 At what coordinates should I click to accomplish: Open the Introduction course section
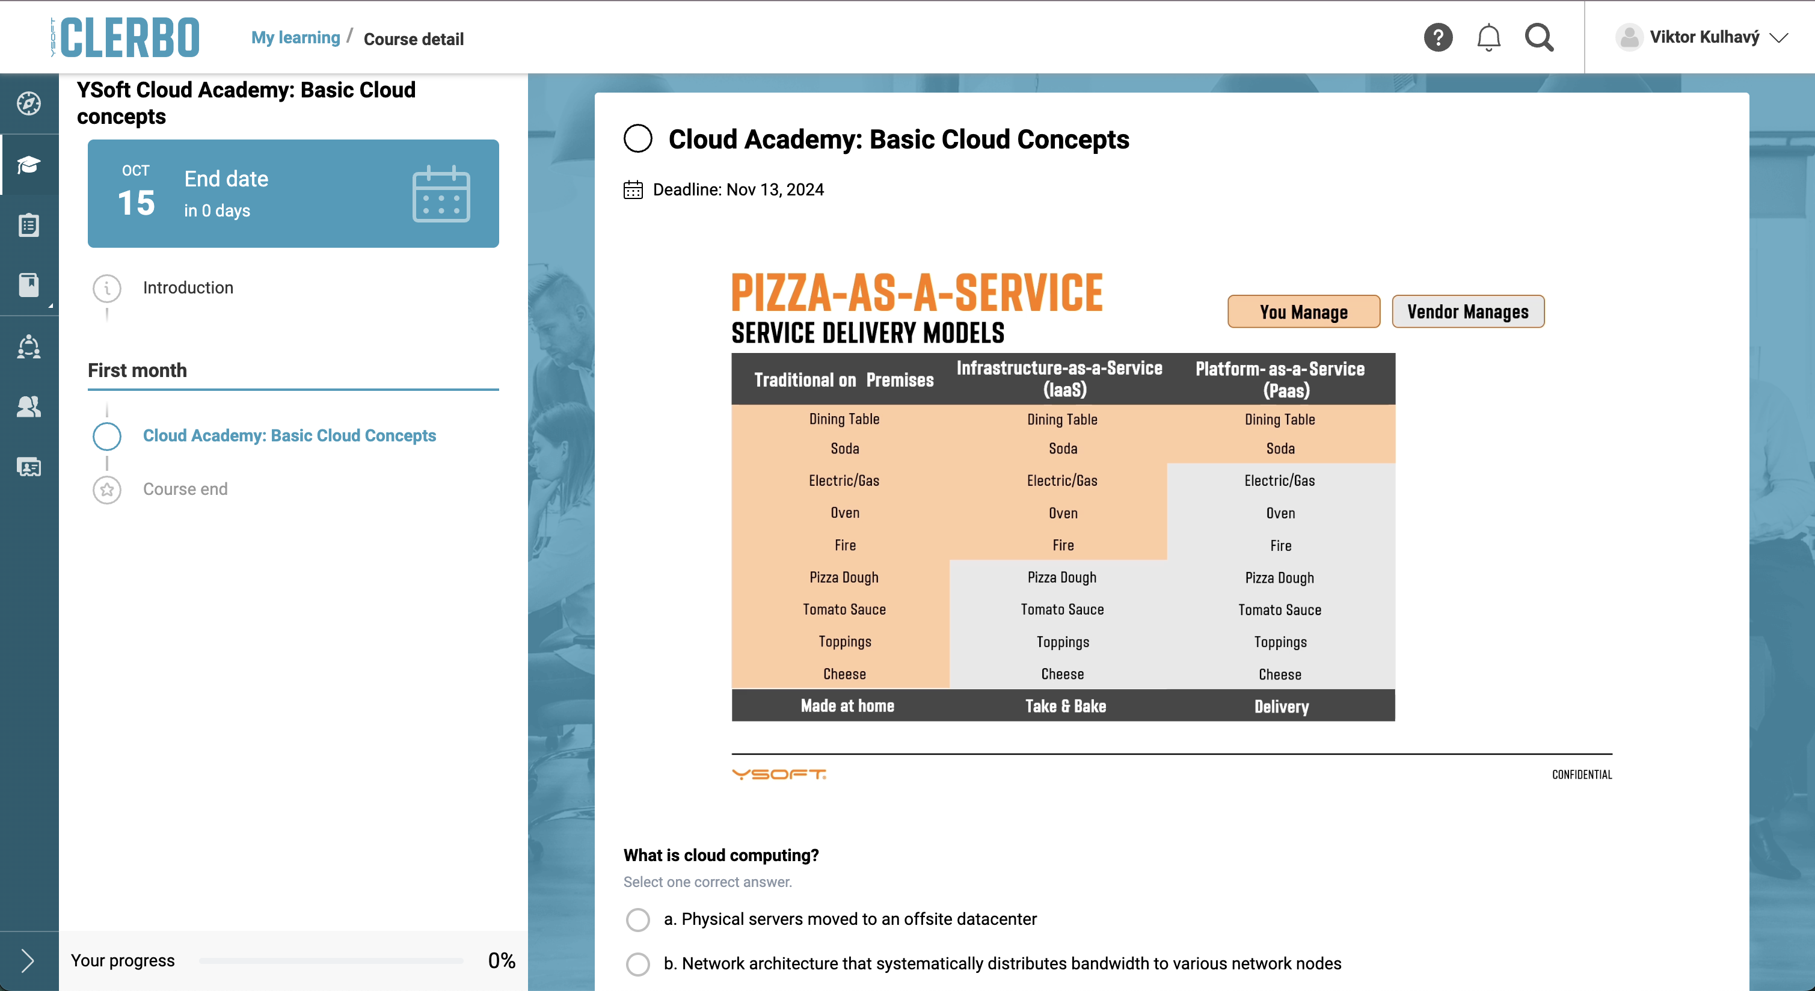188,287
